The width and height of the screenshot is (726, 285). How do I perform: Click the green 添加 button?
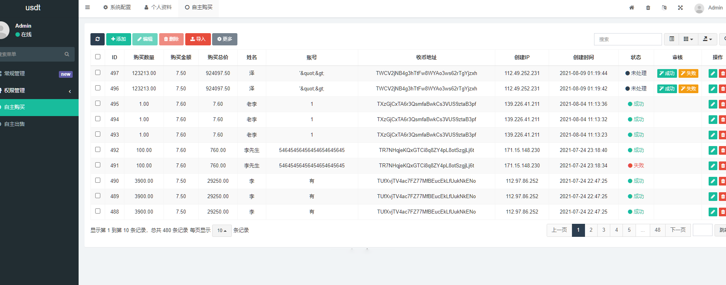(118, 39)
